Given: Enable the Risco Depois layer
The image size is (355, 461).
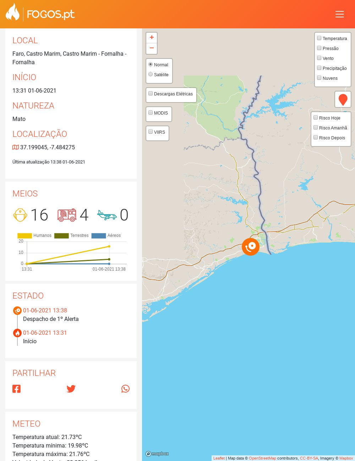Looking at the screenshot, I should [316, 137].
